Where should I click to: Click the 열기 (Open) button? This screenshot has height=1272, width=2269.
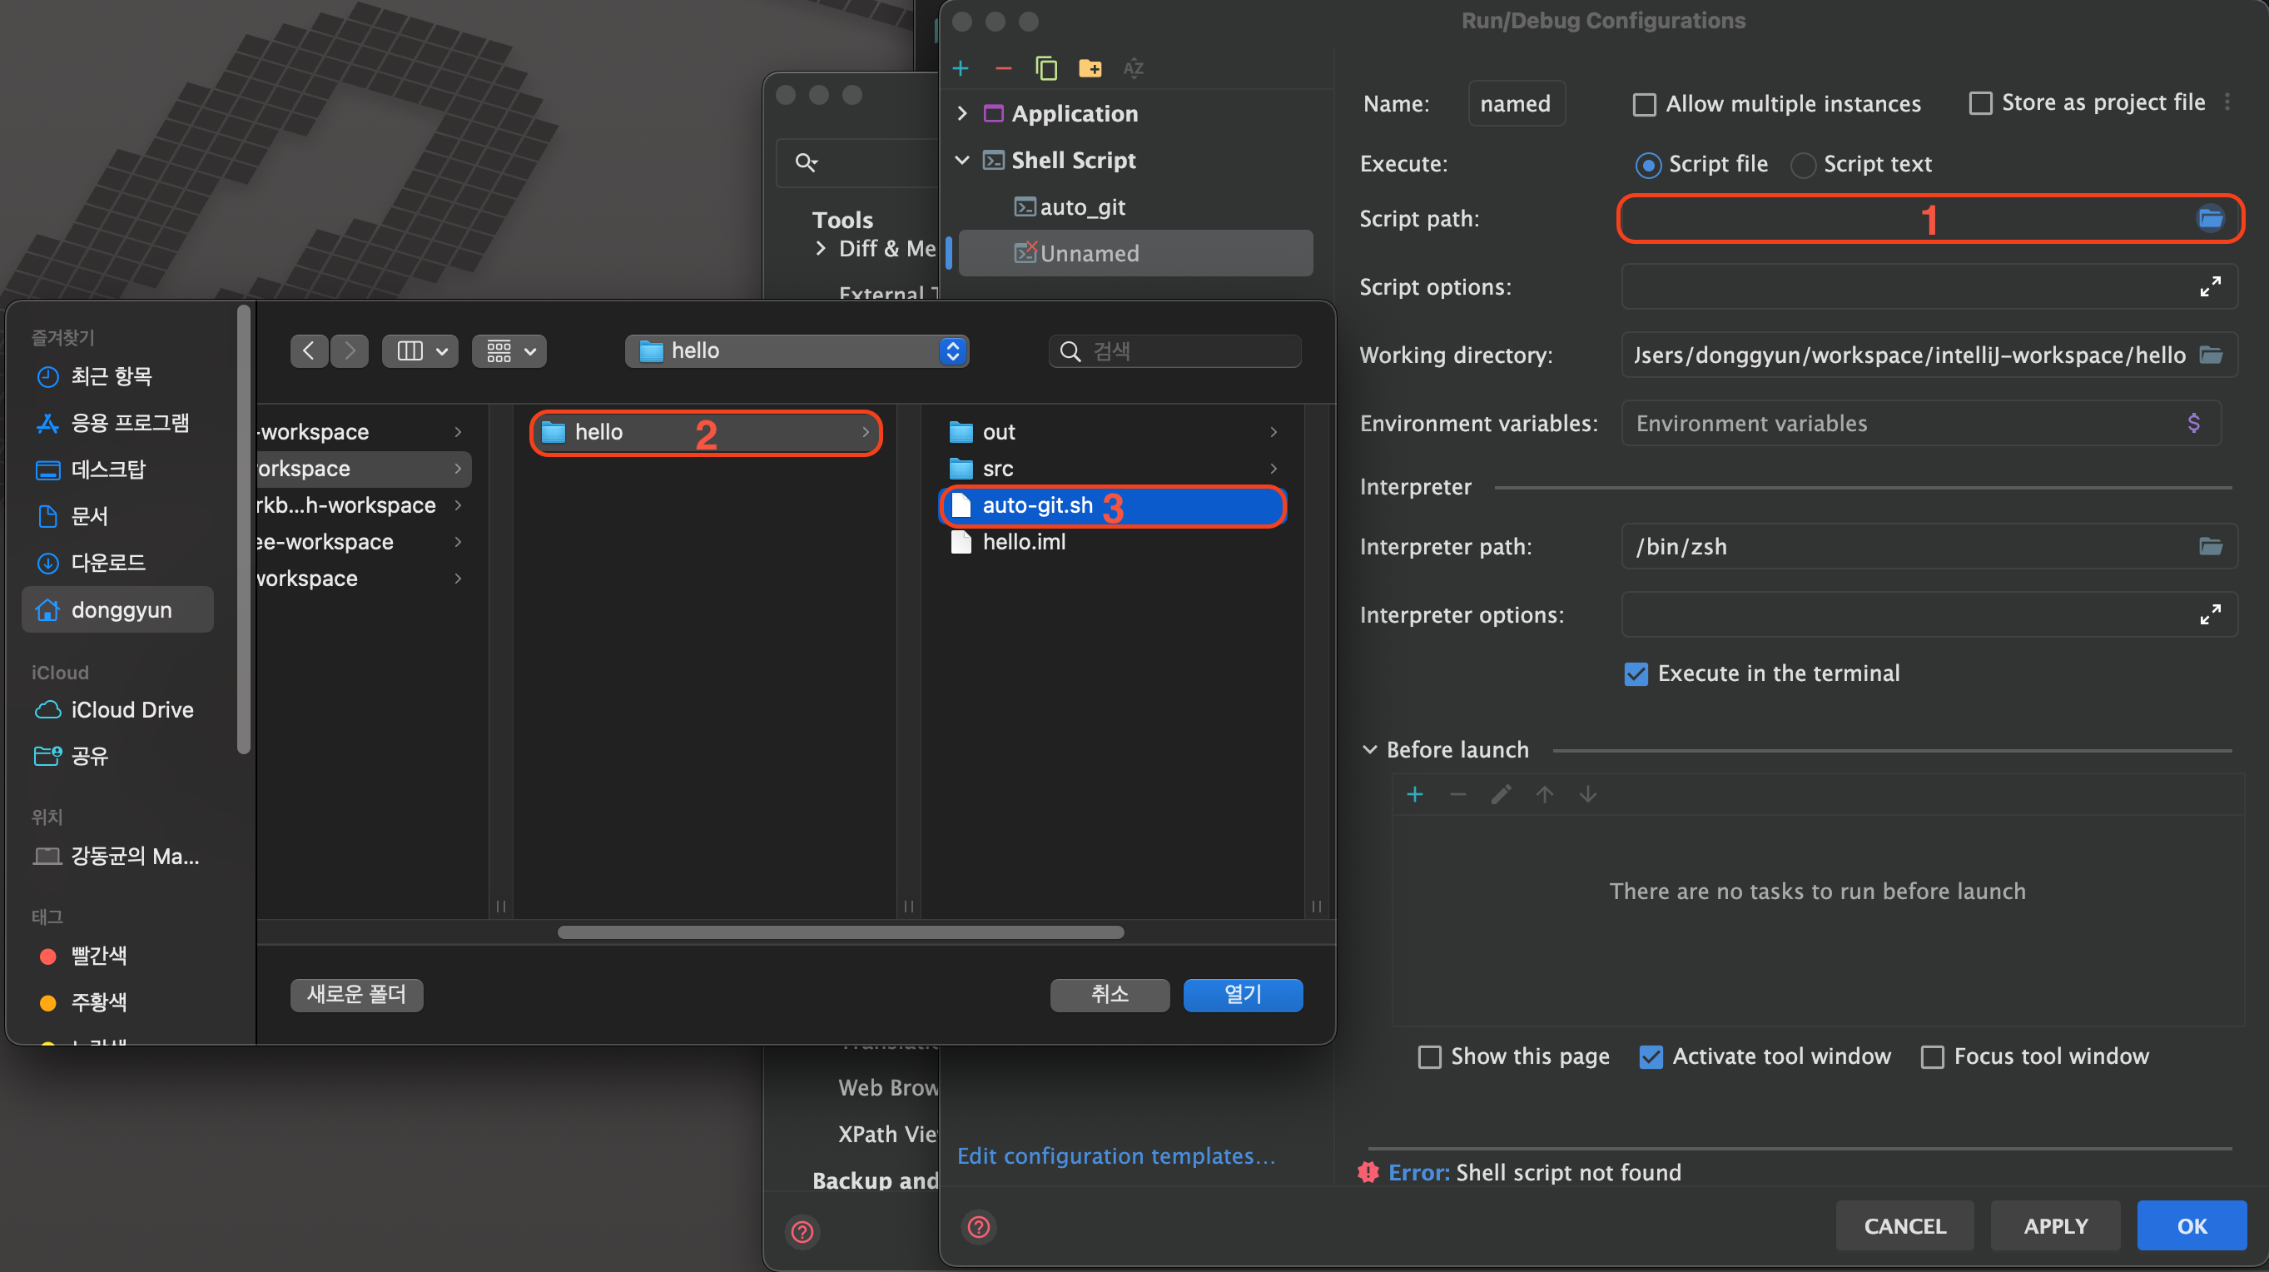[x=1242, y=995]
